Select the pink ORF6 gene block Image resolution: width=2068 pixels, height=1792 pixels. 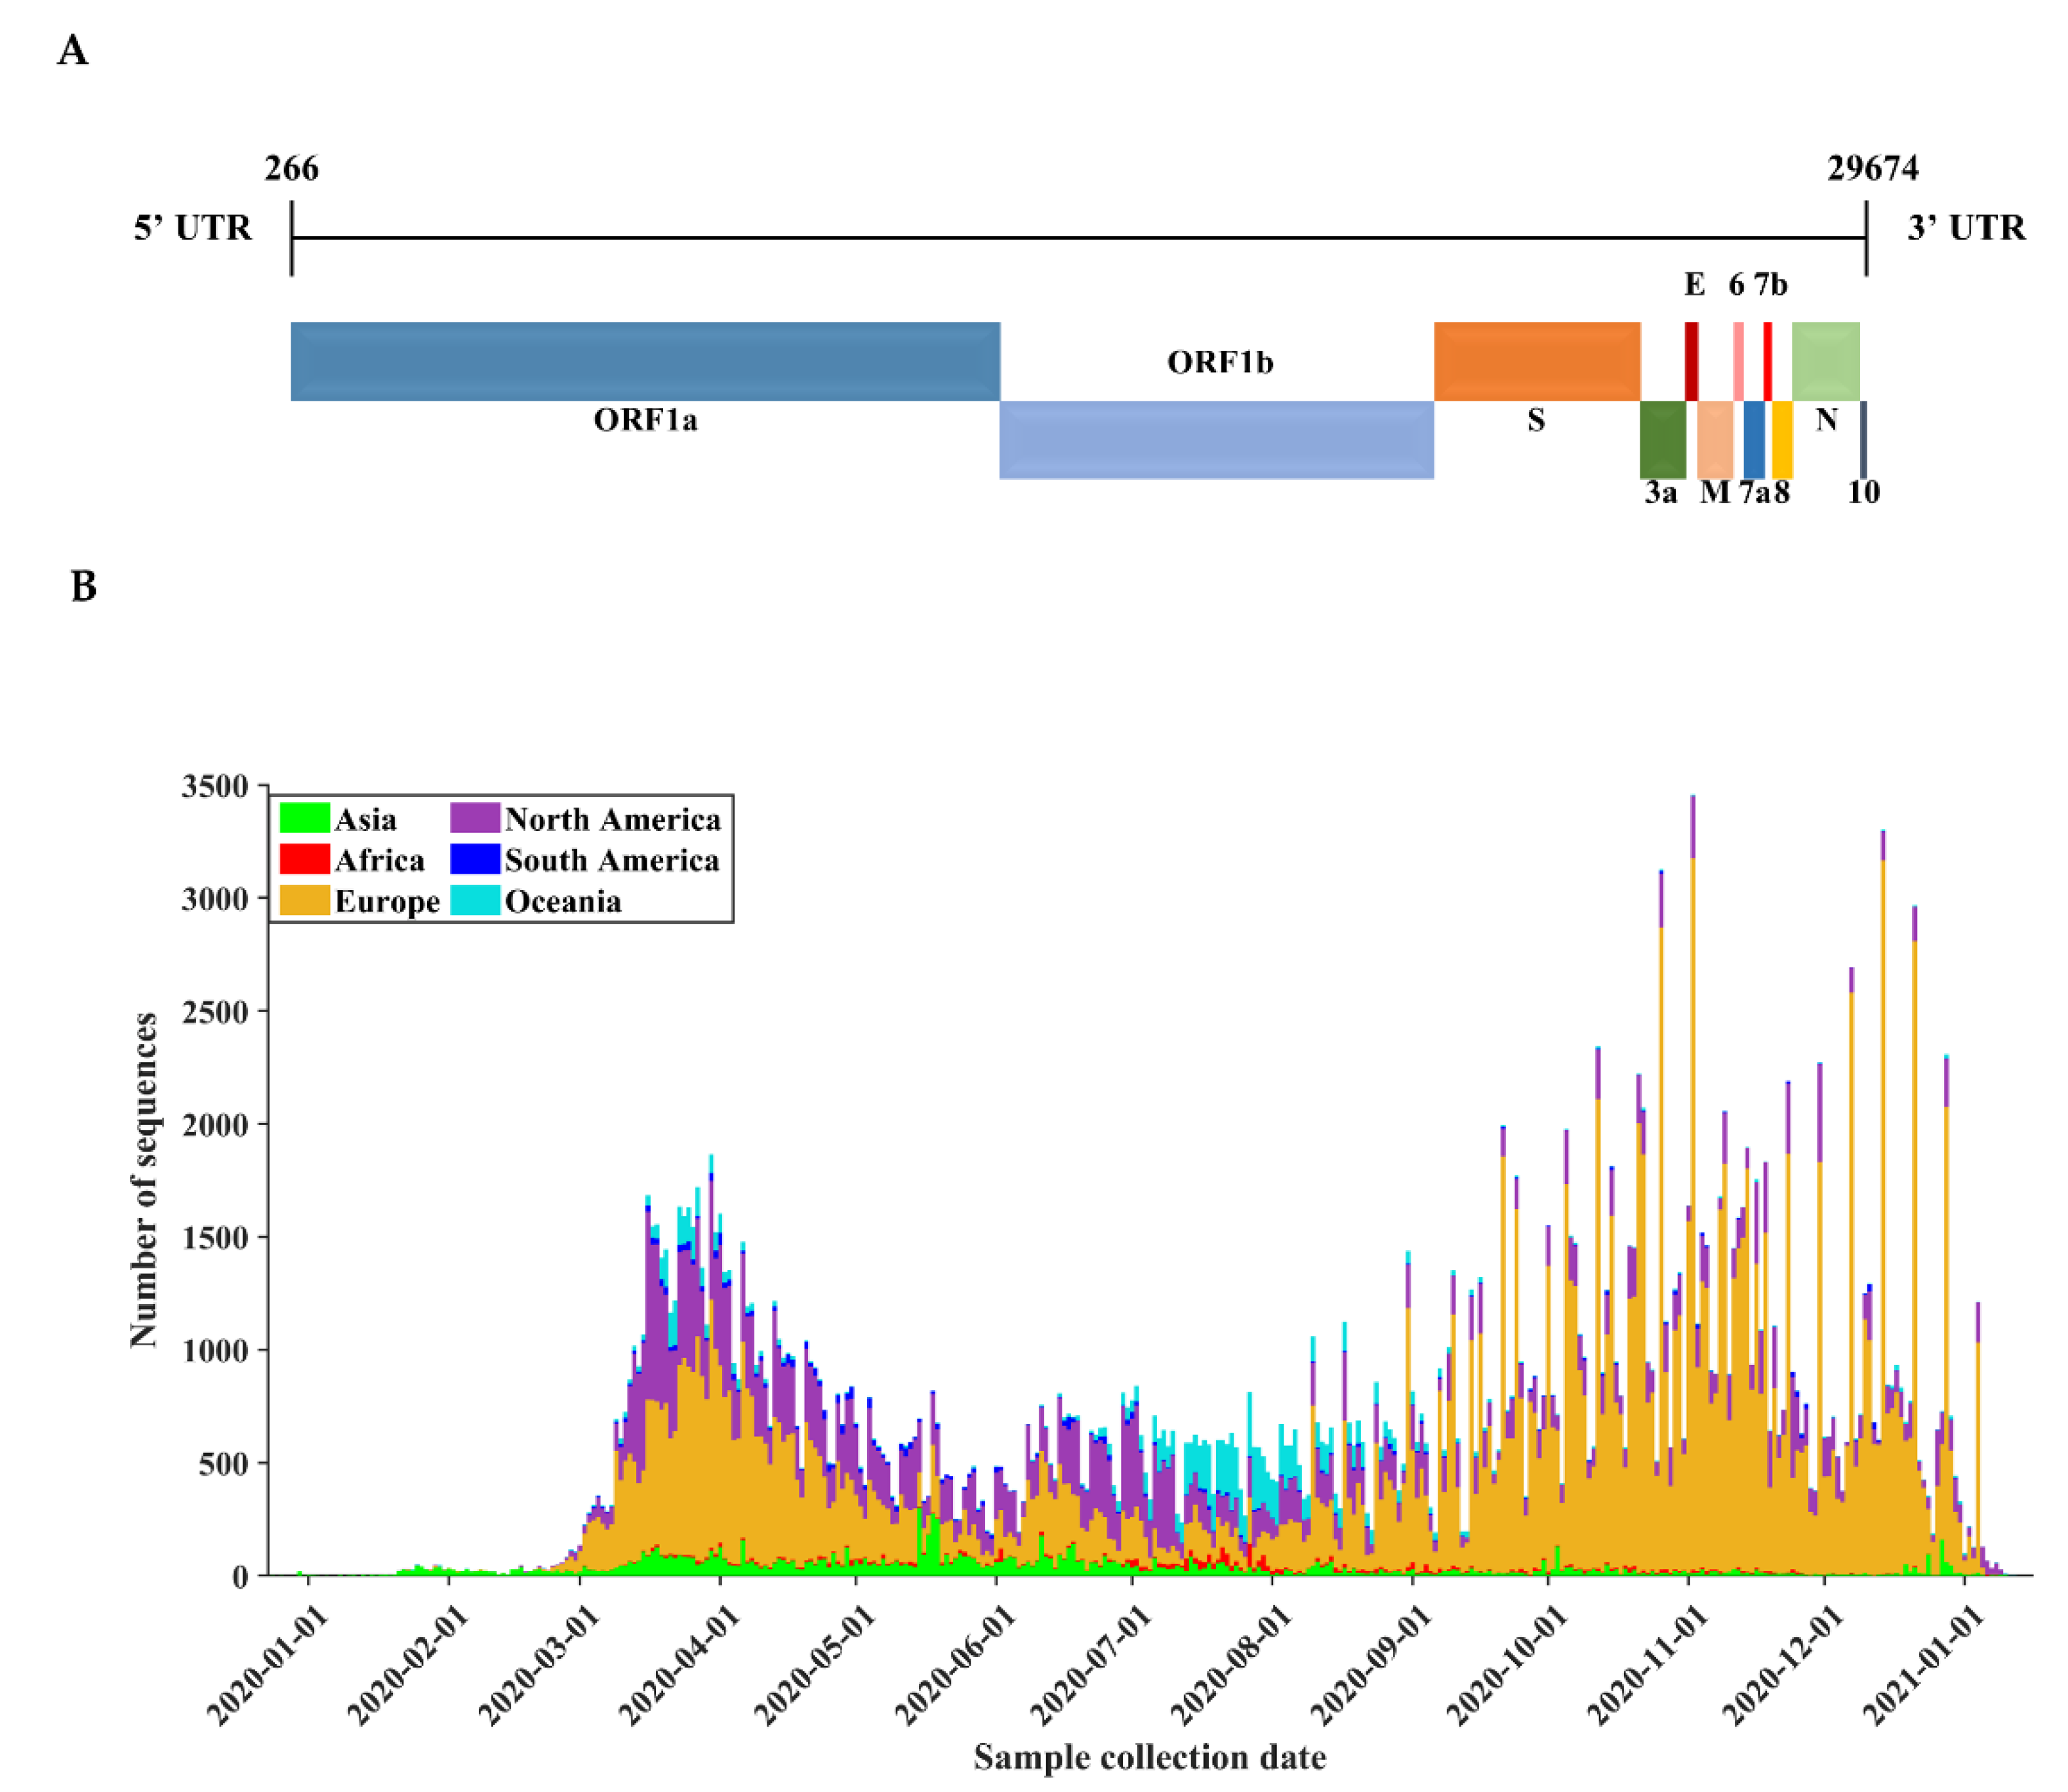1739,361
